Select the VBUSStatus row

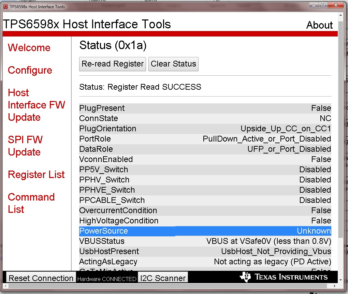205,241
